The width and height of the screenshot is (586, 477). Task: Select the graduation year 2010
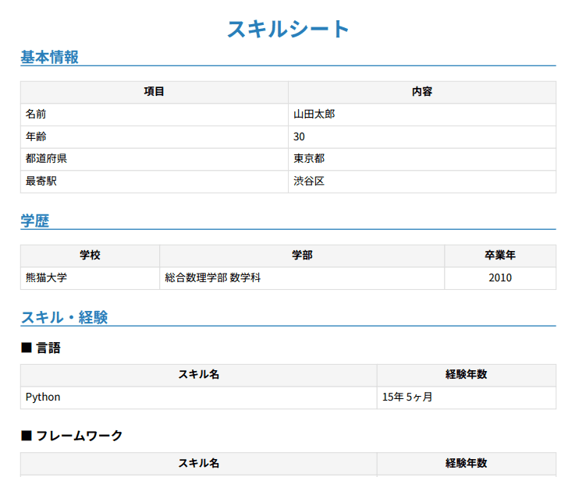pos(500,277)
